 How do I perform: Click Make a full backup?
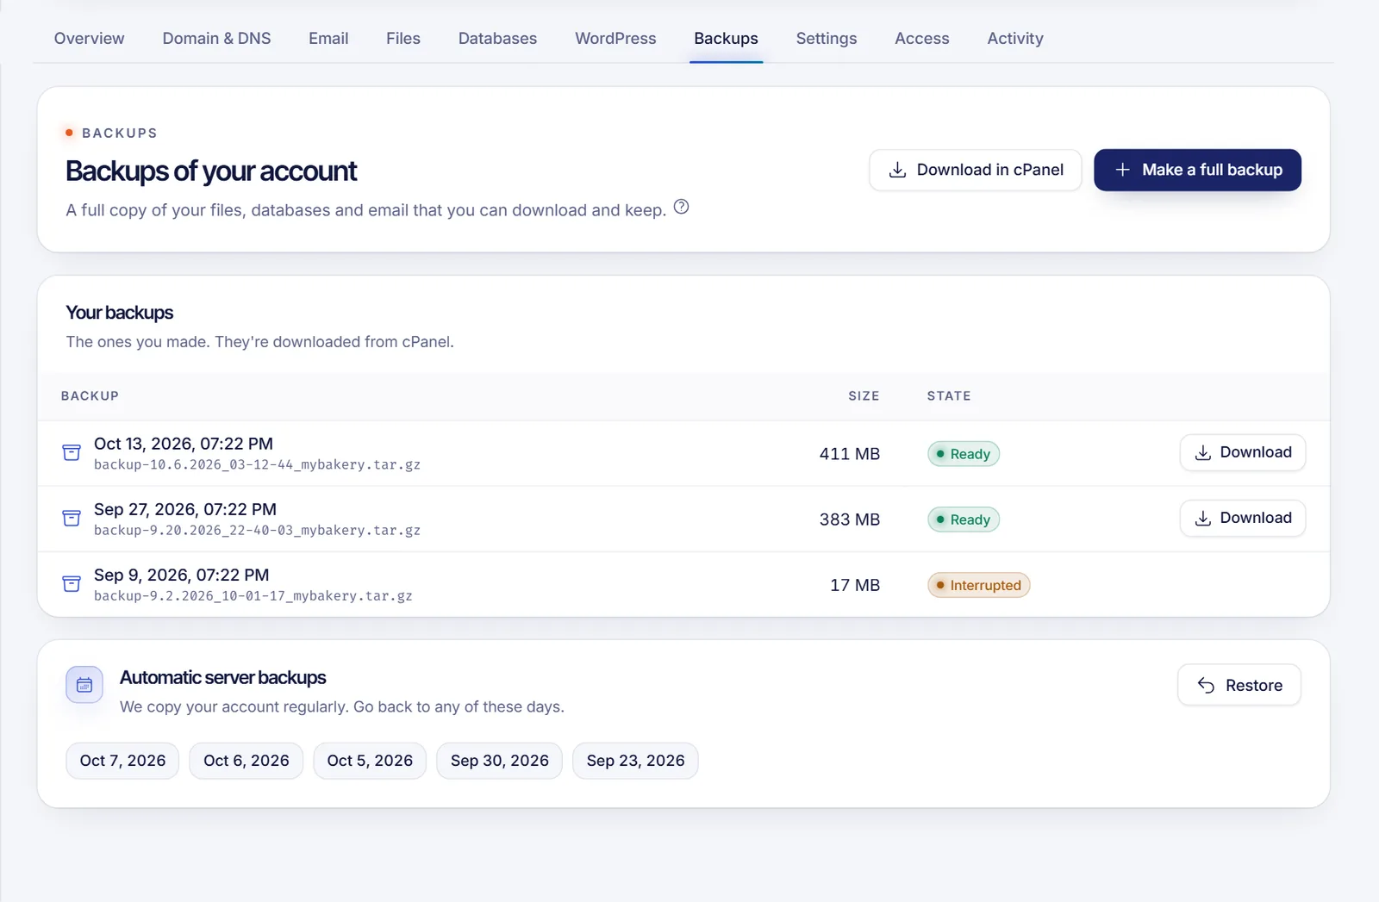coord(1197,170)
